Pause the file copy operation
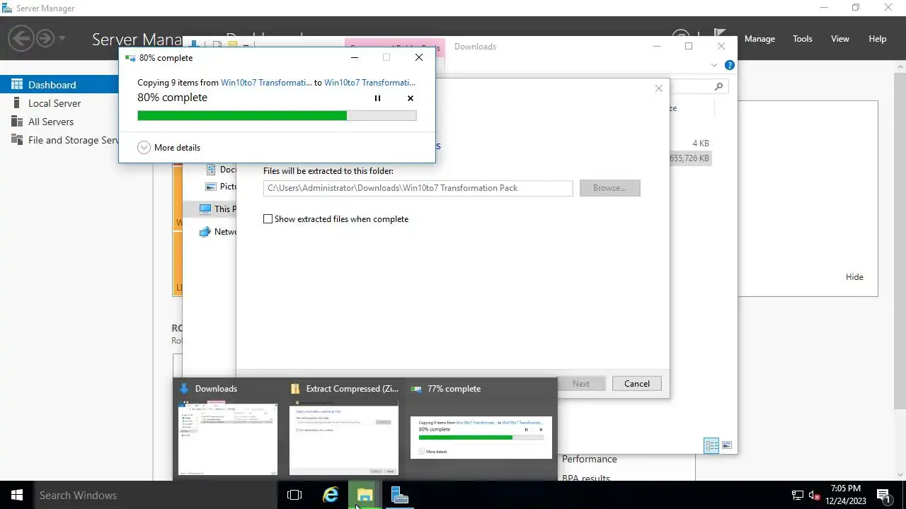This screenshot has height=509, width=906. click(377, 98)
